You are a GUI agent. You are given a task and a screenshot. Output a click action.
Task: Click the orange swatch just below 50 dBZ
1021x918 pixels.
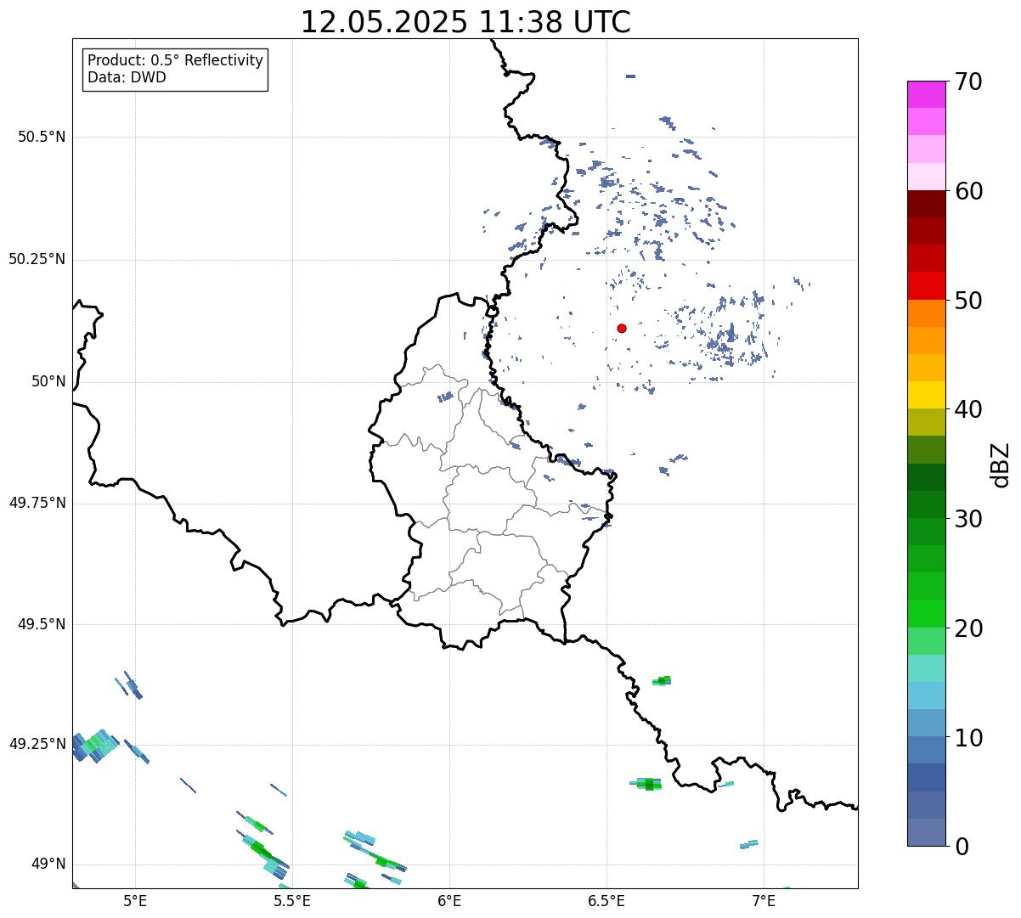[927, 313]
